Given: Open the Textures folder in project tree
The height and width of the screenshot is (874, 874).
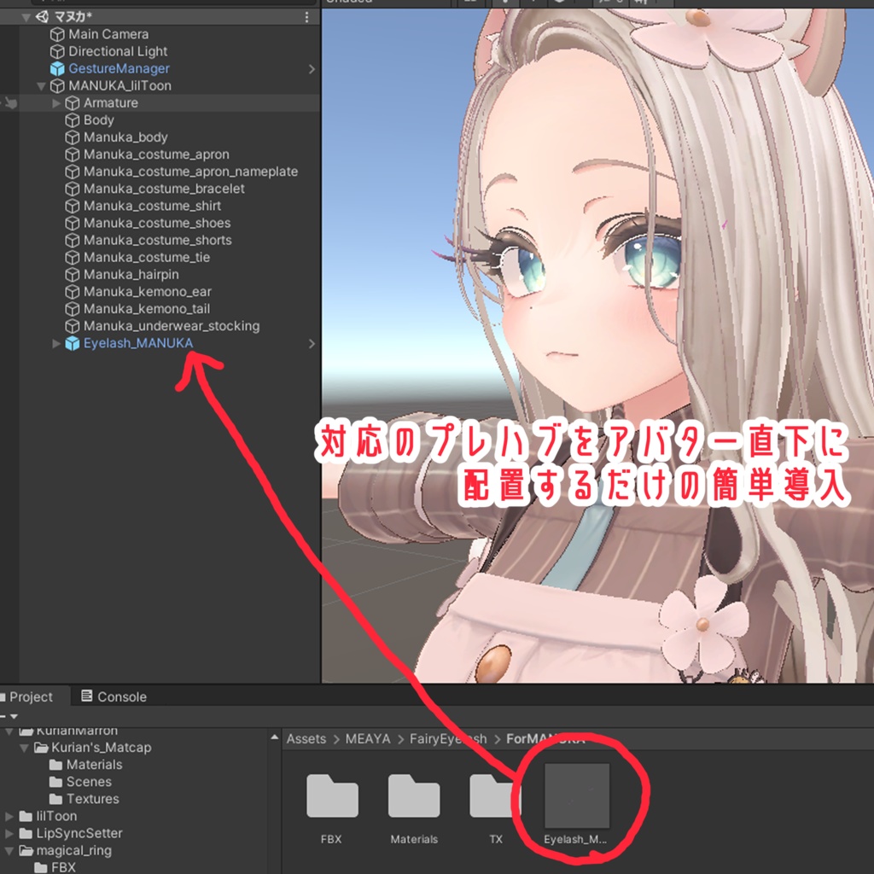Looking at the screenshot, I should click(92, 799).
